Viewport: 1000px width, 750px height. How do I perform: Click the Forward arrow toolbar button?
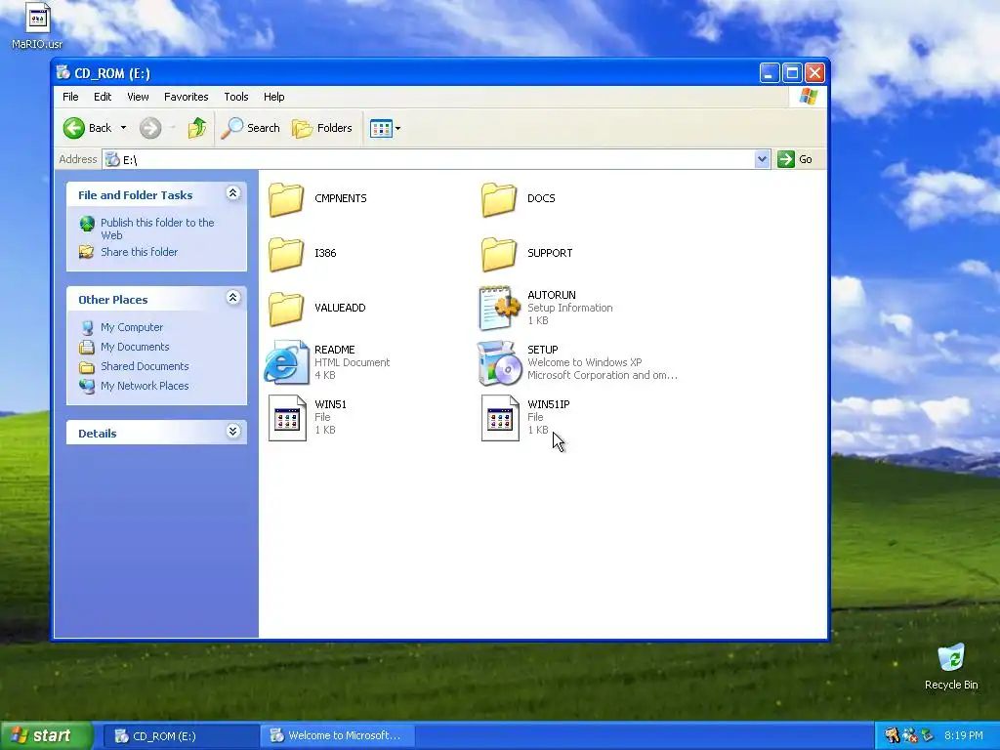pos(150,128)
